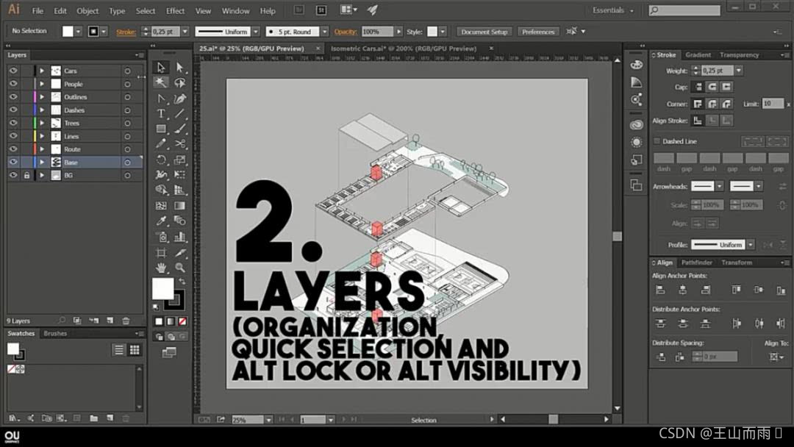Open the Window menu
Screen dimensions: 794x447
pyautogui.click(x=235, y=10)
